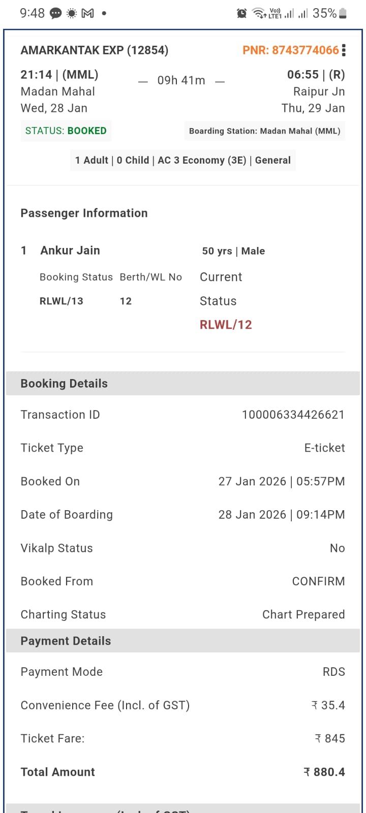
Task: Tap the sun-shaped notification icon
Action: click(x=72, y=14)
